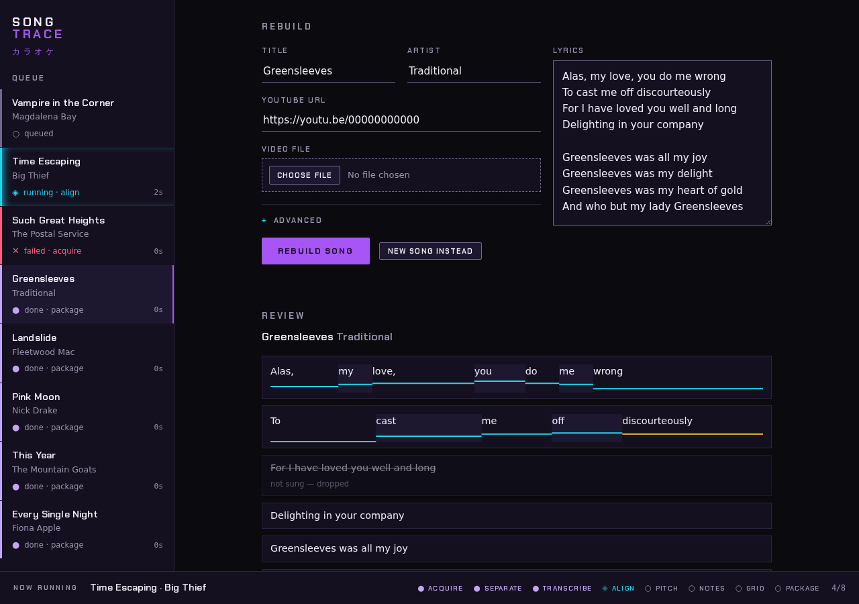Open Landslide by Fleetwood Mac in queue
The height and width of the screenshot is (604, 859).
click(87, 353)
